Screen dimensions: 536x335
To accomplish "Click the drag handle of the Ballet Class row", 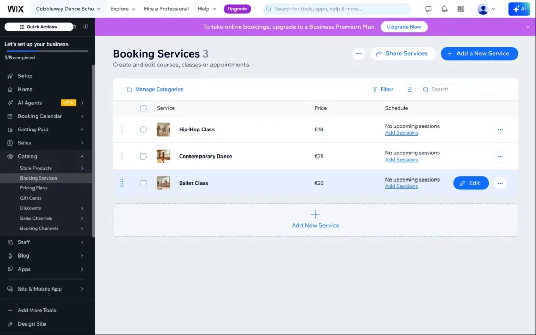I will point(121,183).
